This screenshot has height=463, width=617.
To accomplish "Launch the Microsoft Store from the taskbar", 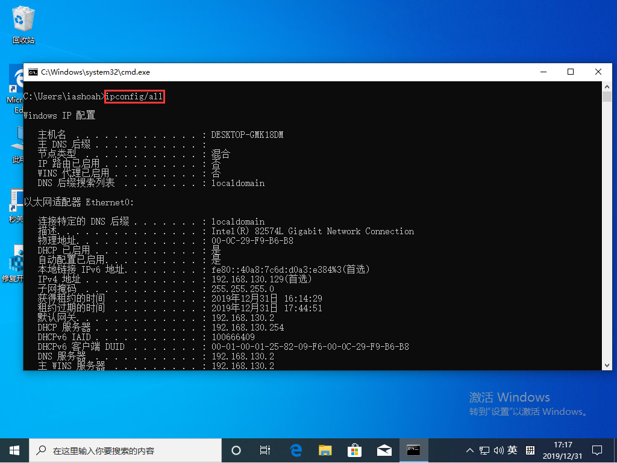I will coord(354,450).
